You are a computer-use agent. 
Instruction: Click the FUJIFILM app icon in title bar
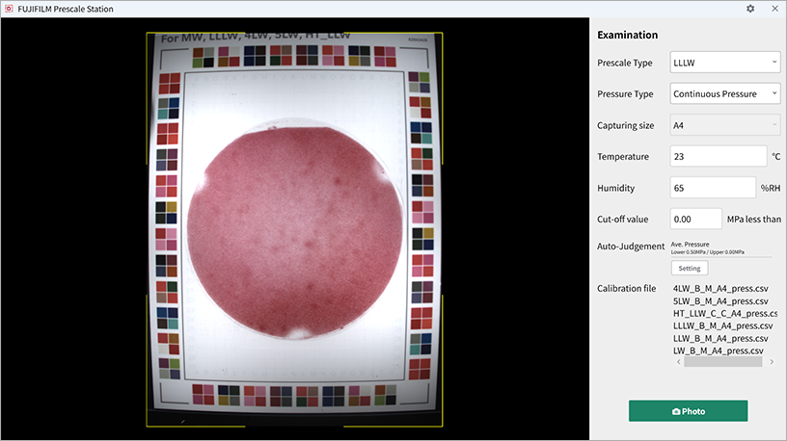[9, 9]
